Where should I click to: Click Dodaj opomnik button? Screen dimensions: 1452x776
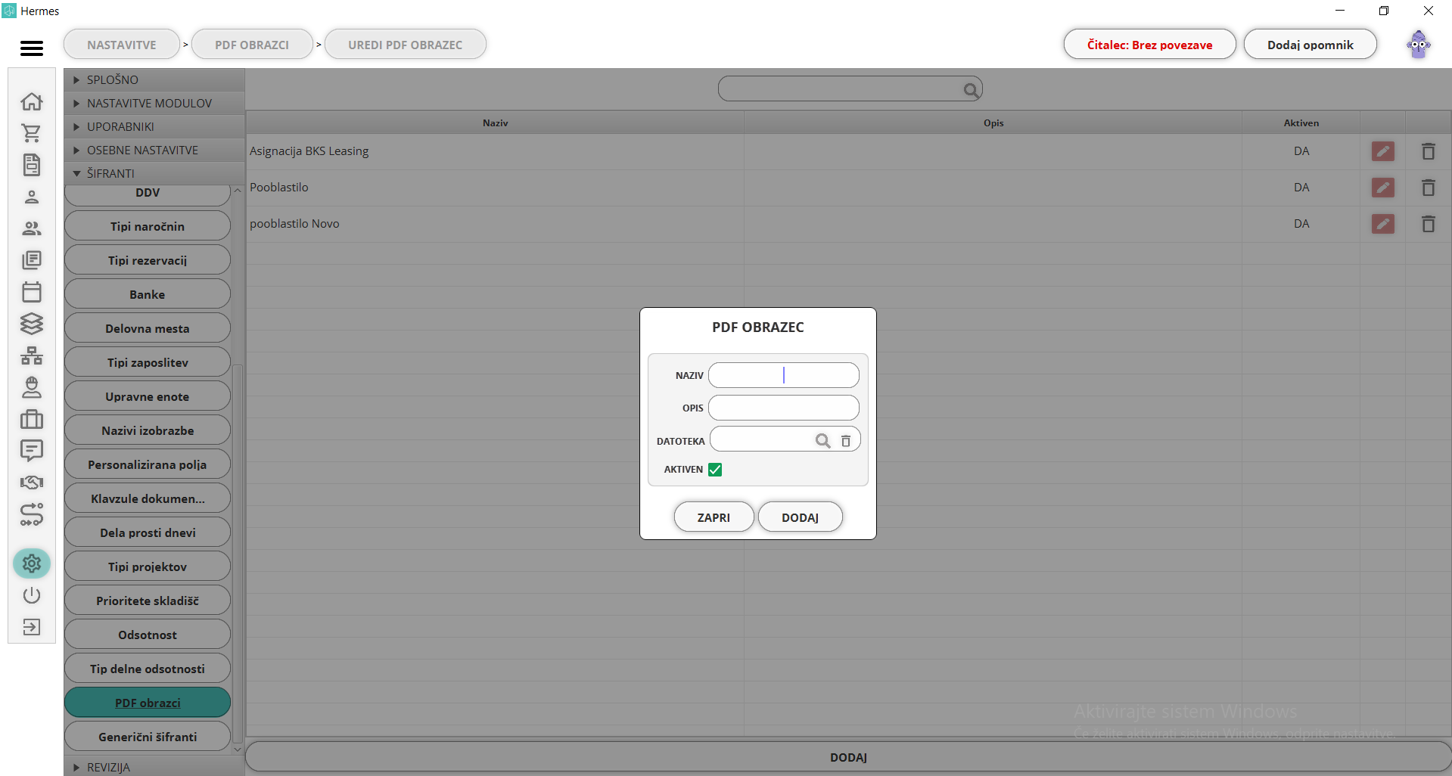[x=1310, y=45]
